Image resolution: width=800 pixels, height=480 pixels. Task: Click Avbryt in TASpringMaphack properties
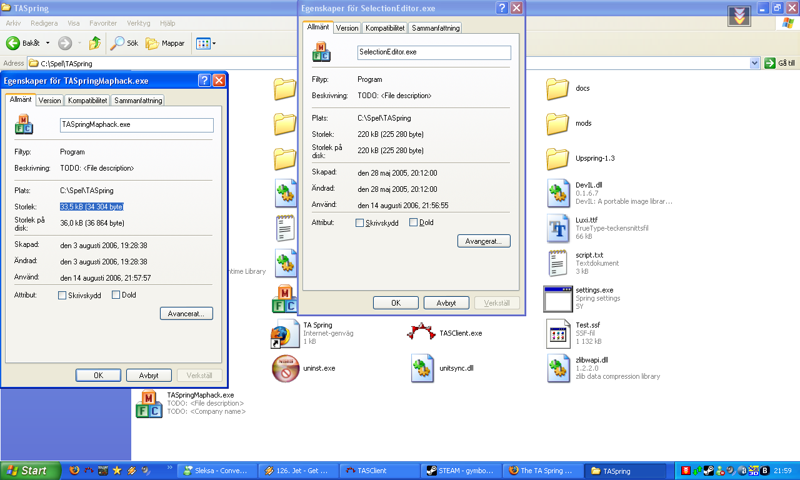149,376
